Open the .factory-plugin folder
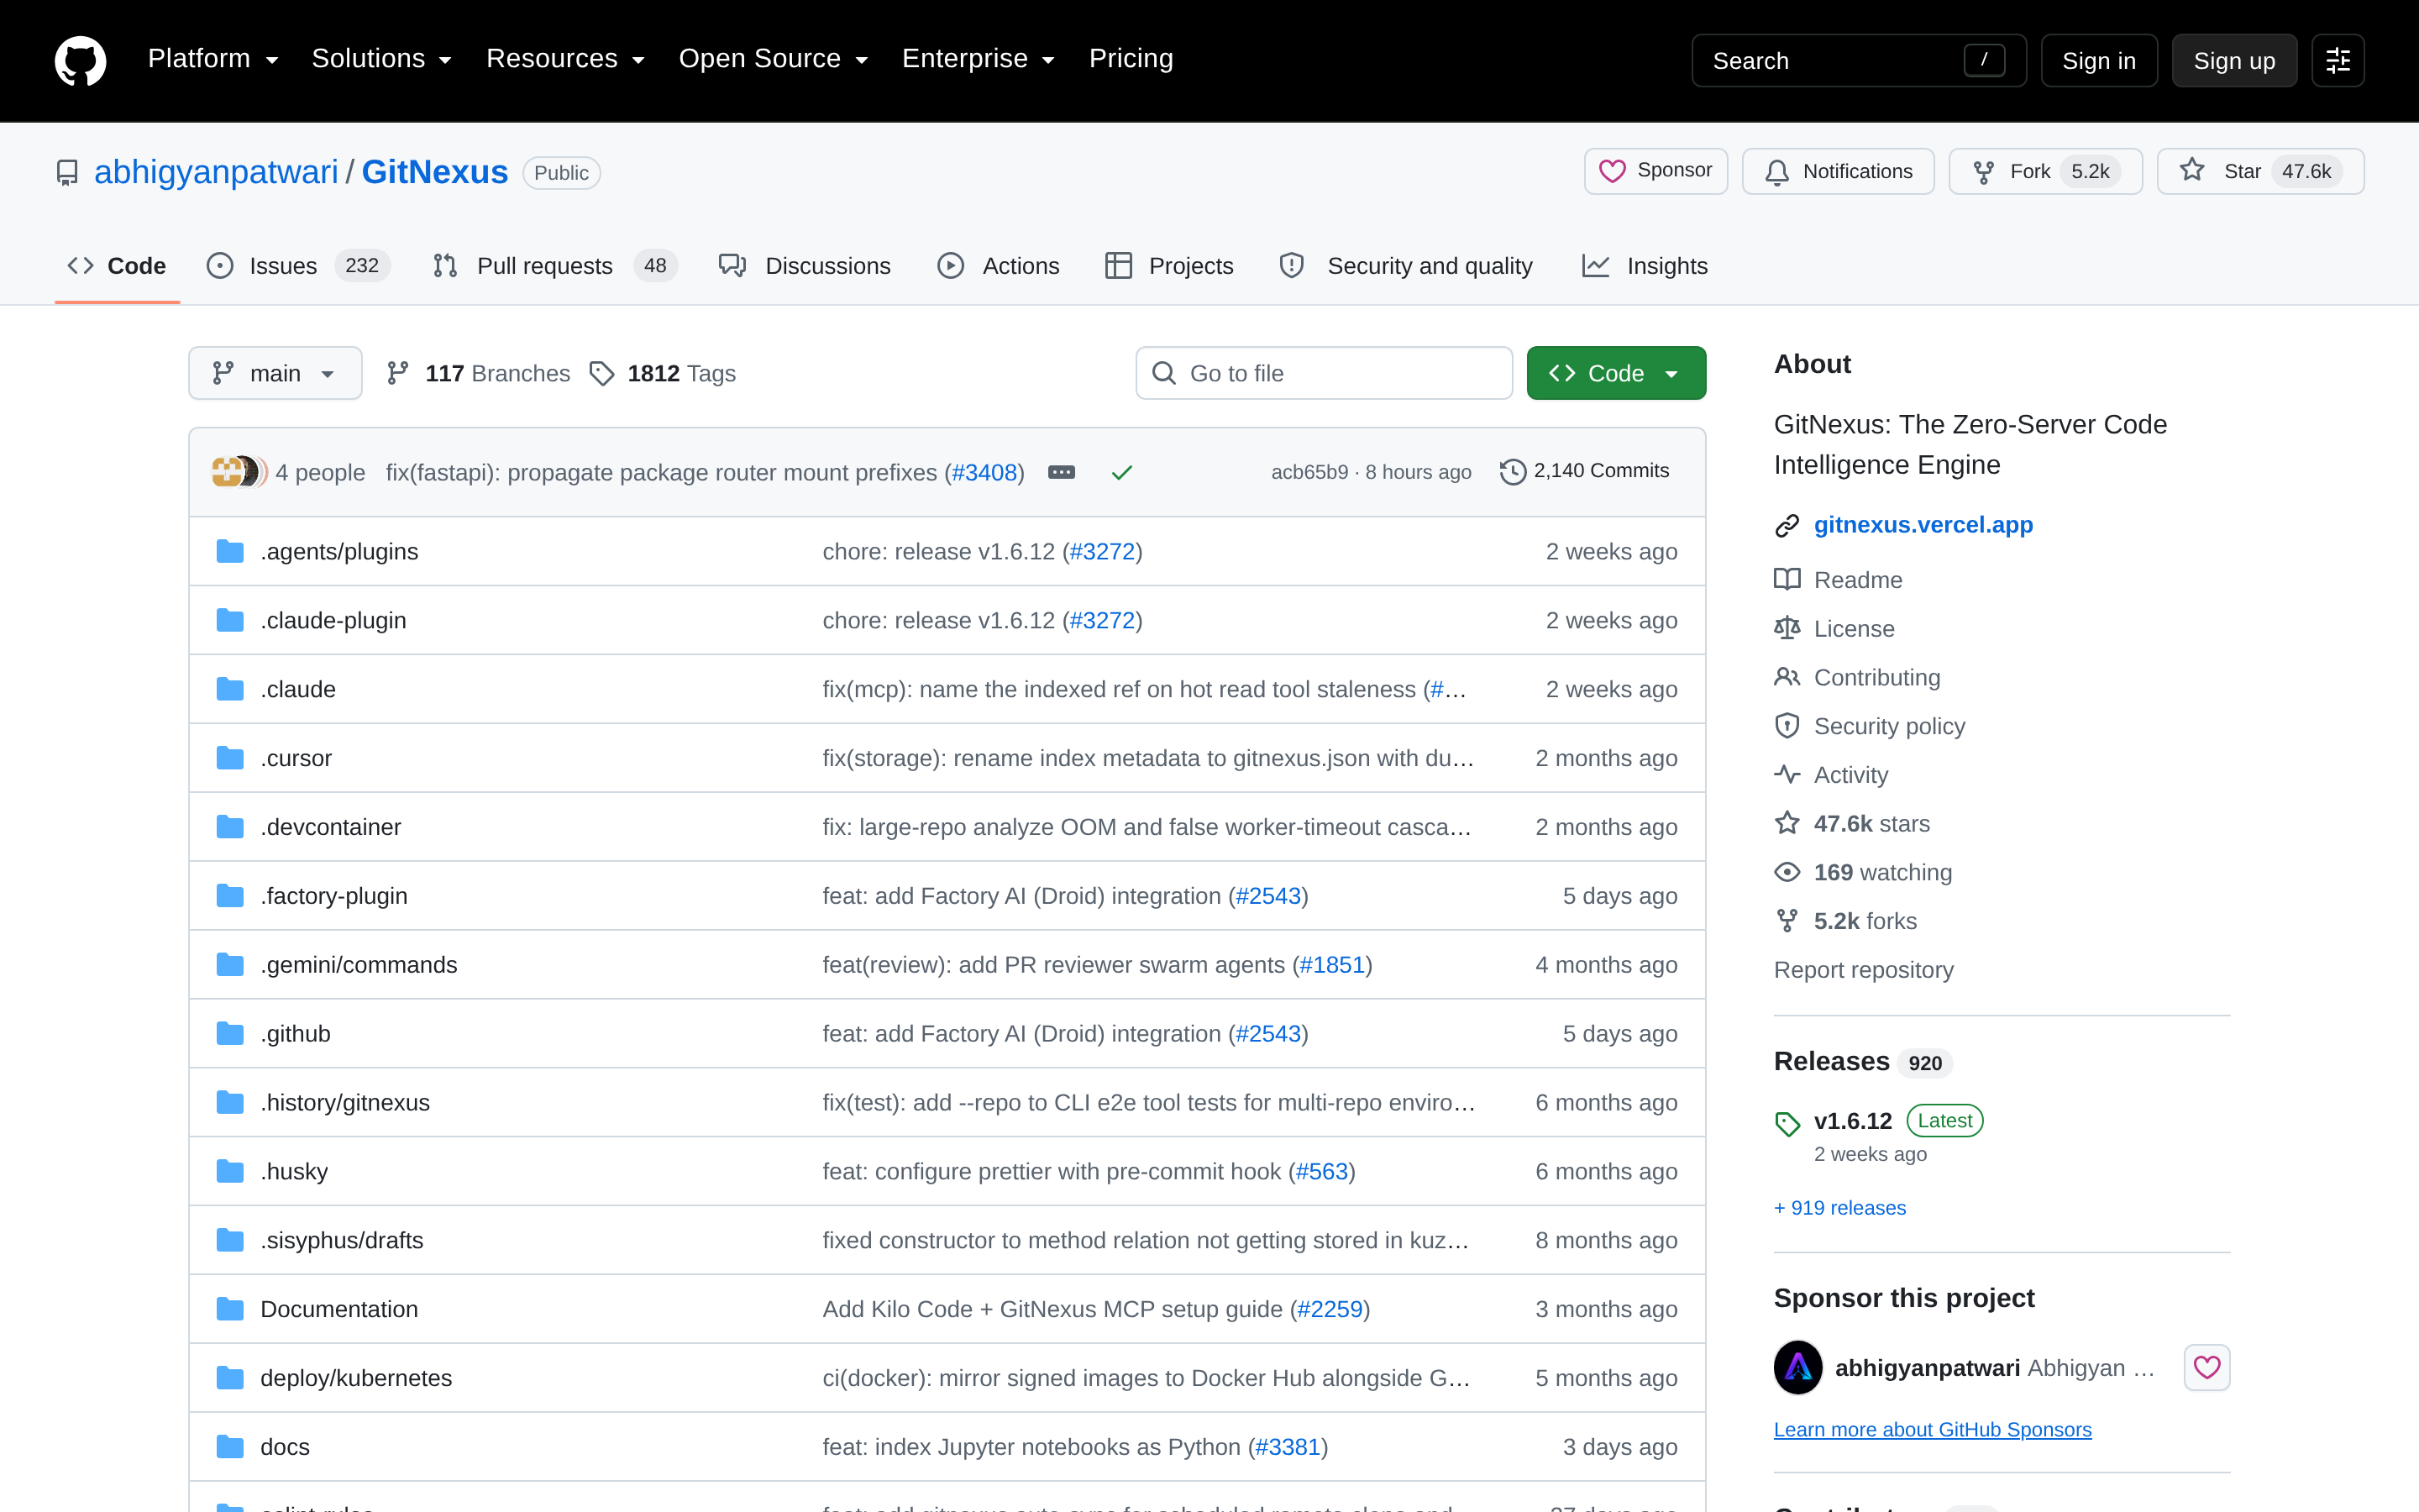This screenshot has width=2419, height=1512. tap(333, 896)
